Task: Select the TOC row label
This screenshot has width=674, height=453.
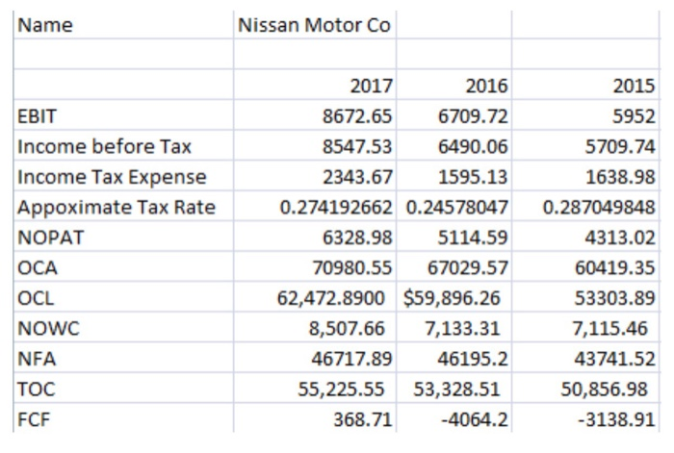Action: pos(123,389)
